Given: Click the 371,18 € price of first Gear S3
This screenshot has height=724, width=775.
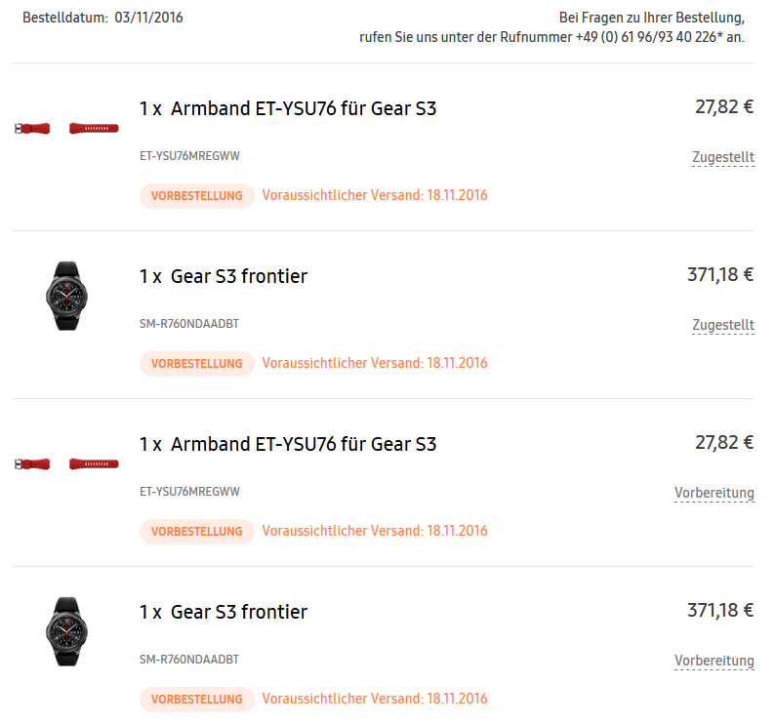Looking at the screenshot, I should click(x=720, y=274).
